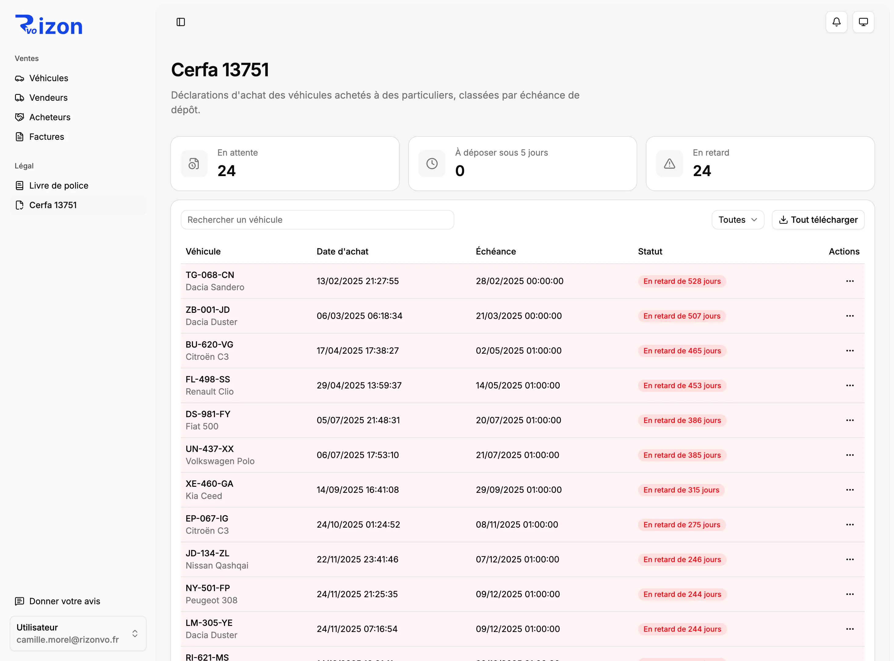The height and width of the screenshot is (661, 894).
Task: Click the file icon beside Cerfa 13751
Action: pyautogui.click(x=20, y=205)
